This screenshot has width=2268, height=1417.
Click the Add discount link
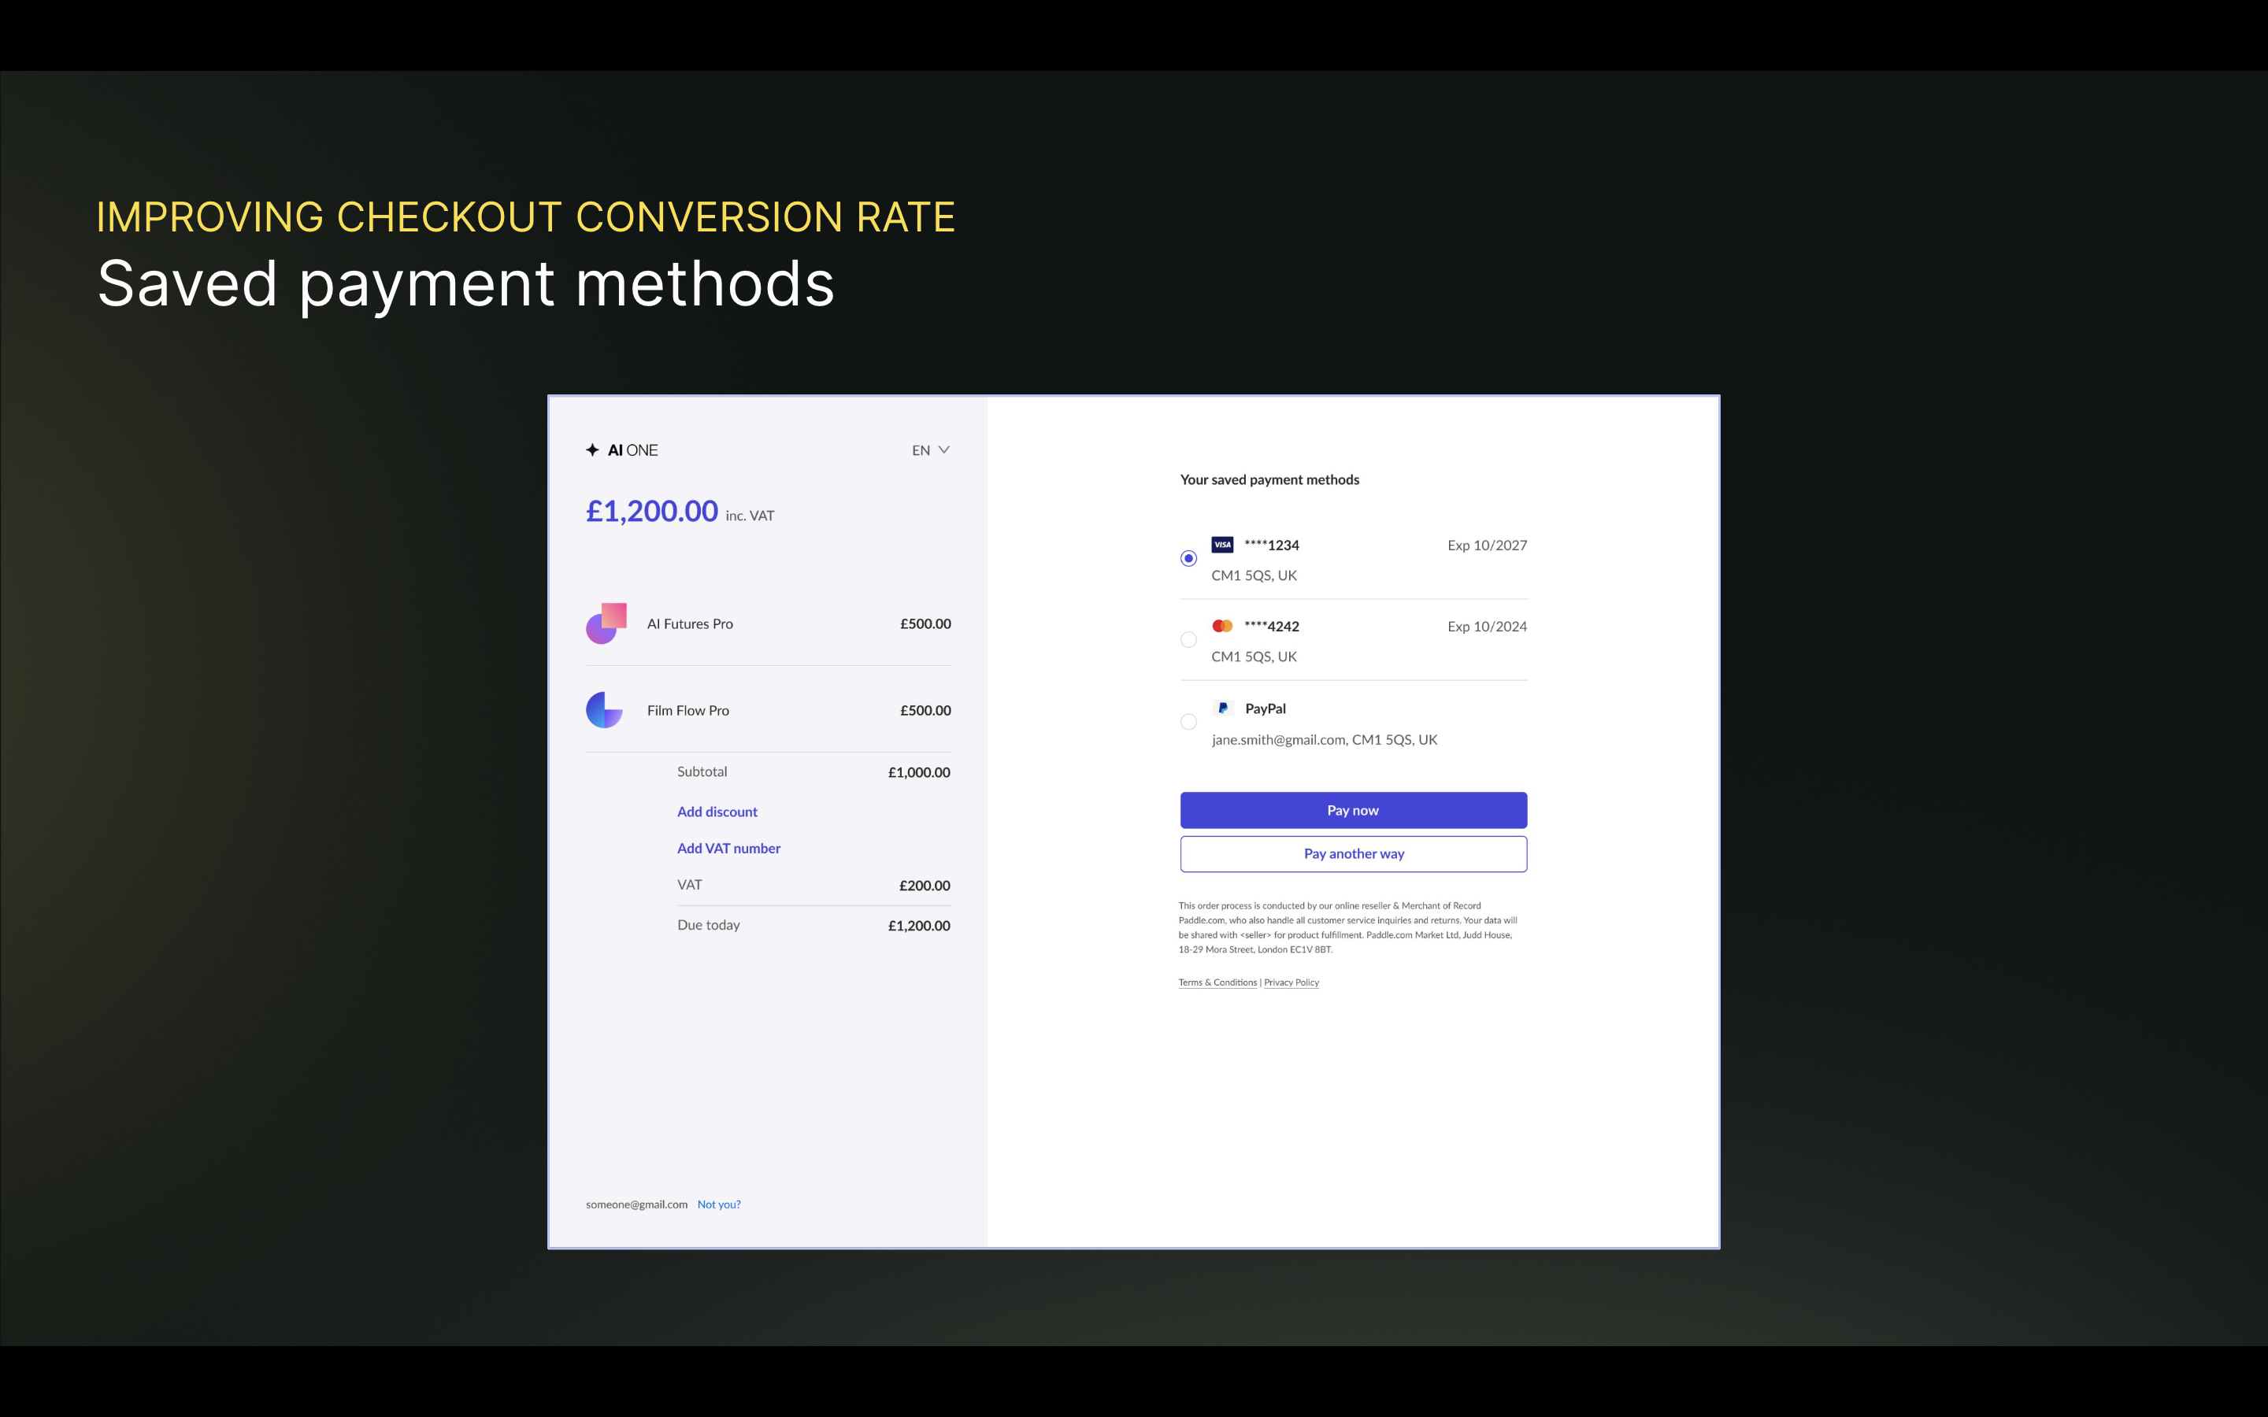717,812
